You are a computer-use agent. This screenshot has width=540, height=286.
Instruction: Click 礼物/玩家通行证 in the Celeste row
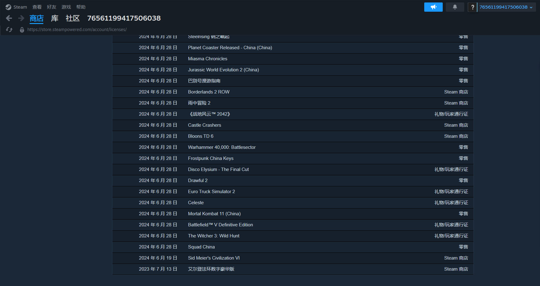pyautogui.click(x=451, y=203)
